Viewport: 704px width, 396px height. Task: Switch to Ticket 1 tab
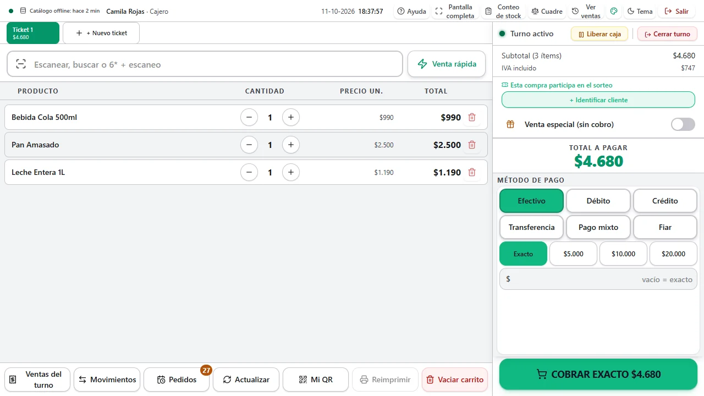tap(33, 33)
